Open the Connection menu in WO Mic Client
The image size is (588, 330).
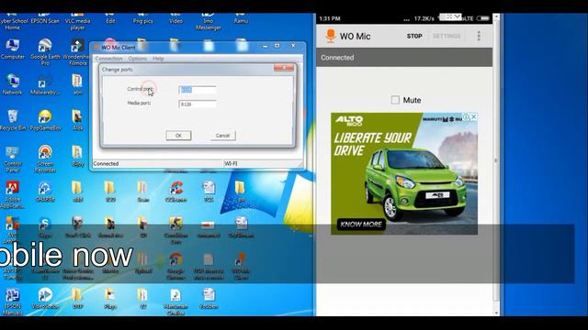(108, 59)
